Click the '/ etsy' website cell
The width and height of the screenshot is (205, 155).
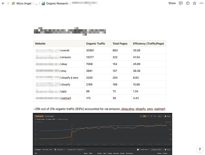(x=59, y=71)
